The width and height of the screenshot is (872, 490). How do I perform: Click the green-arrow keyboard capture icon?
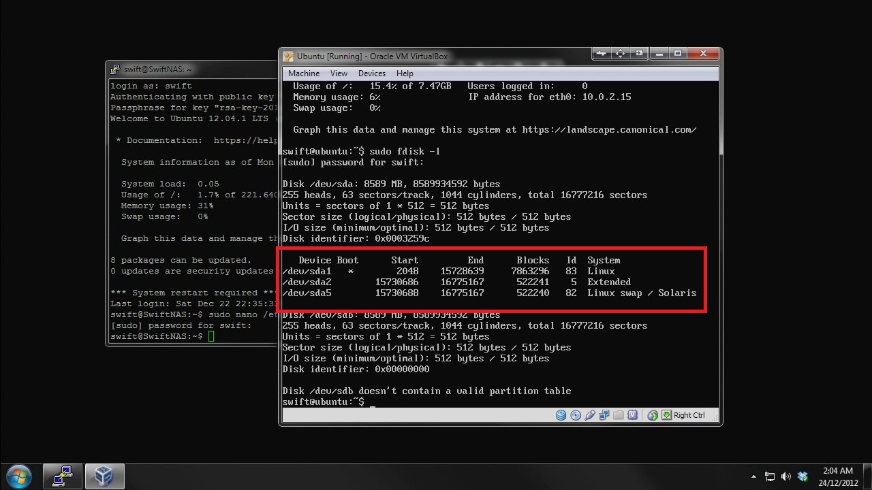coord(667,415)
